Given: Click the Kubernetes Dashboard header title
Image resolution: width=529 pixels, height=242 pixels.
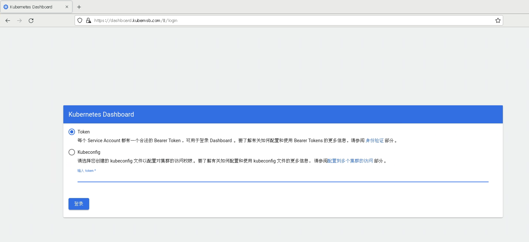Looking at the screenshot, I should coord(101,114).
